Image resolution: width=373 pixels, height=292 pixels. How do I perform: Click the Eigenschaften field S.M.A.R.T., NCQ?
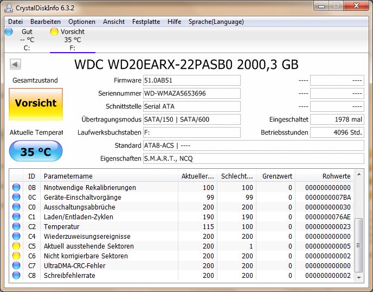tap(254, 158)
